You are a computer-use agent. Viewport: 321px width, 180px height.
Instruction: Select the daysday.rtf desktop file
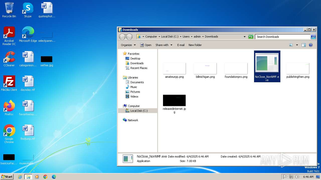(x=28, y=83)
